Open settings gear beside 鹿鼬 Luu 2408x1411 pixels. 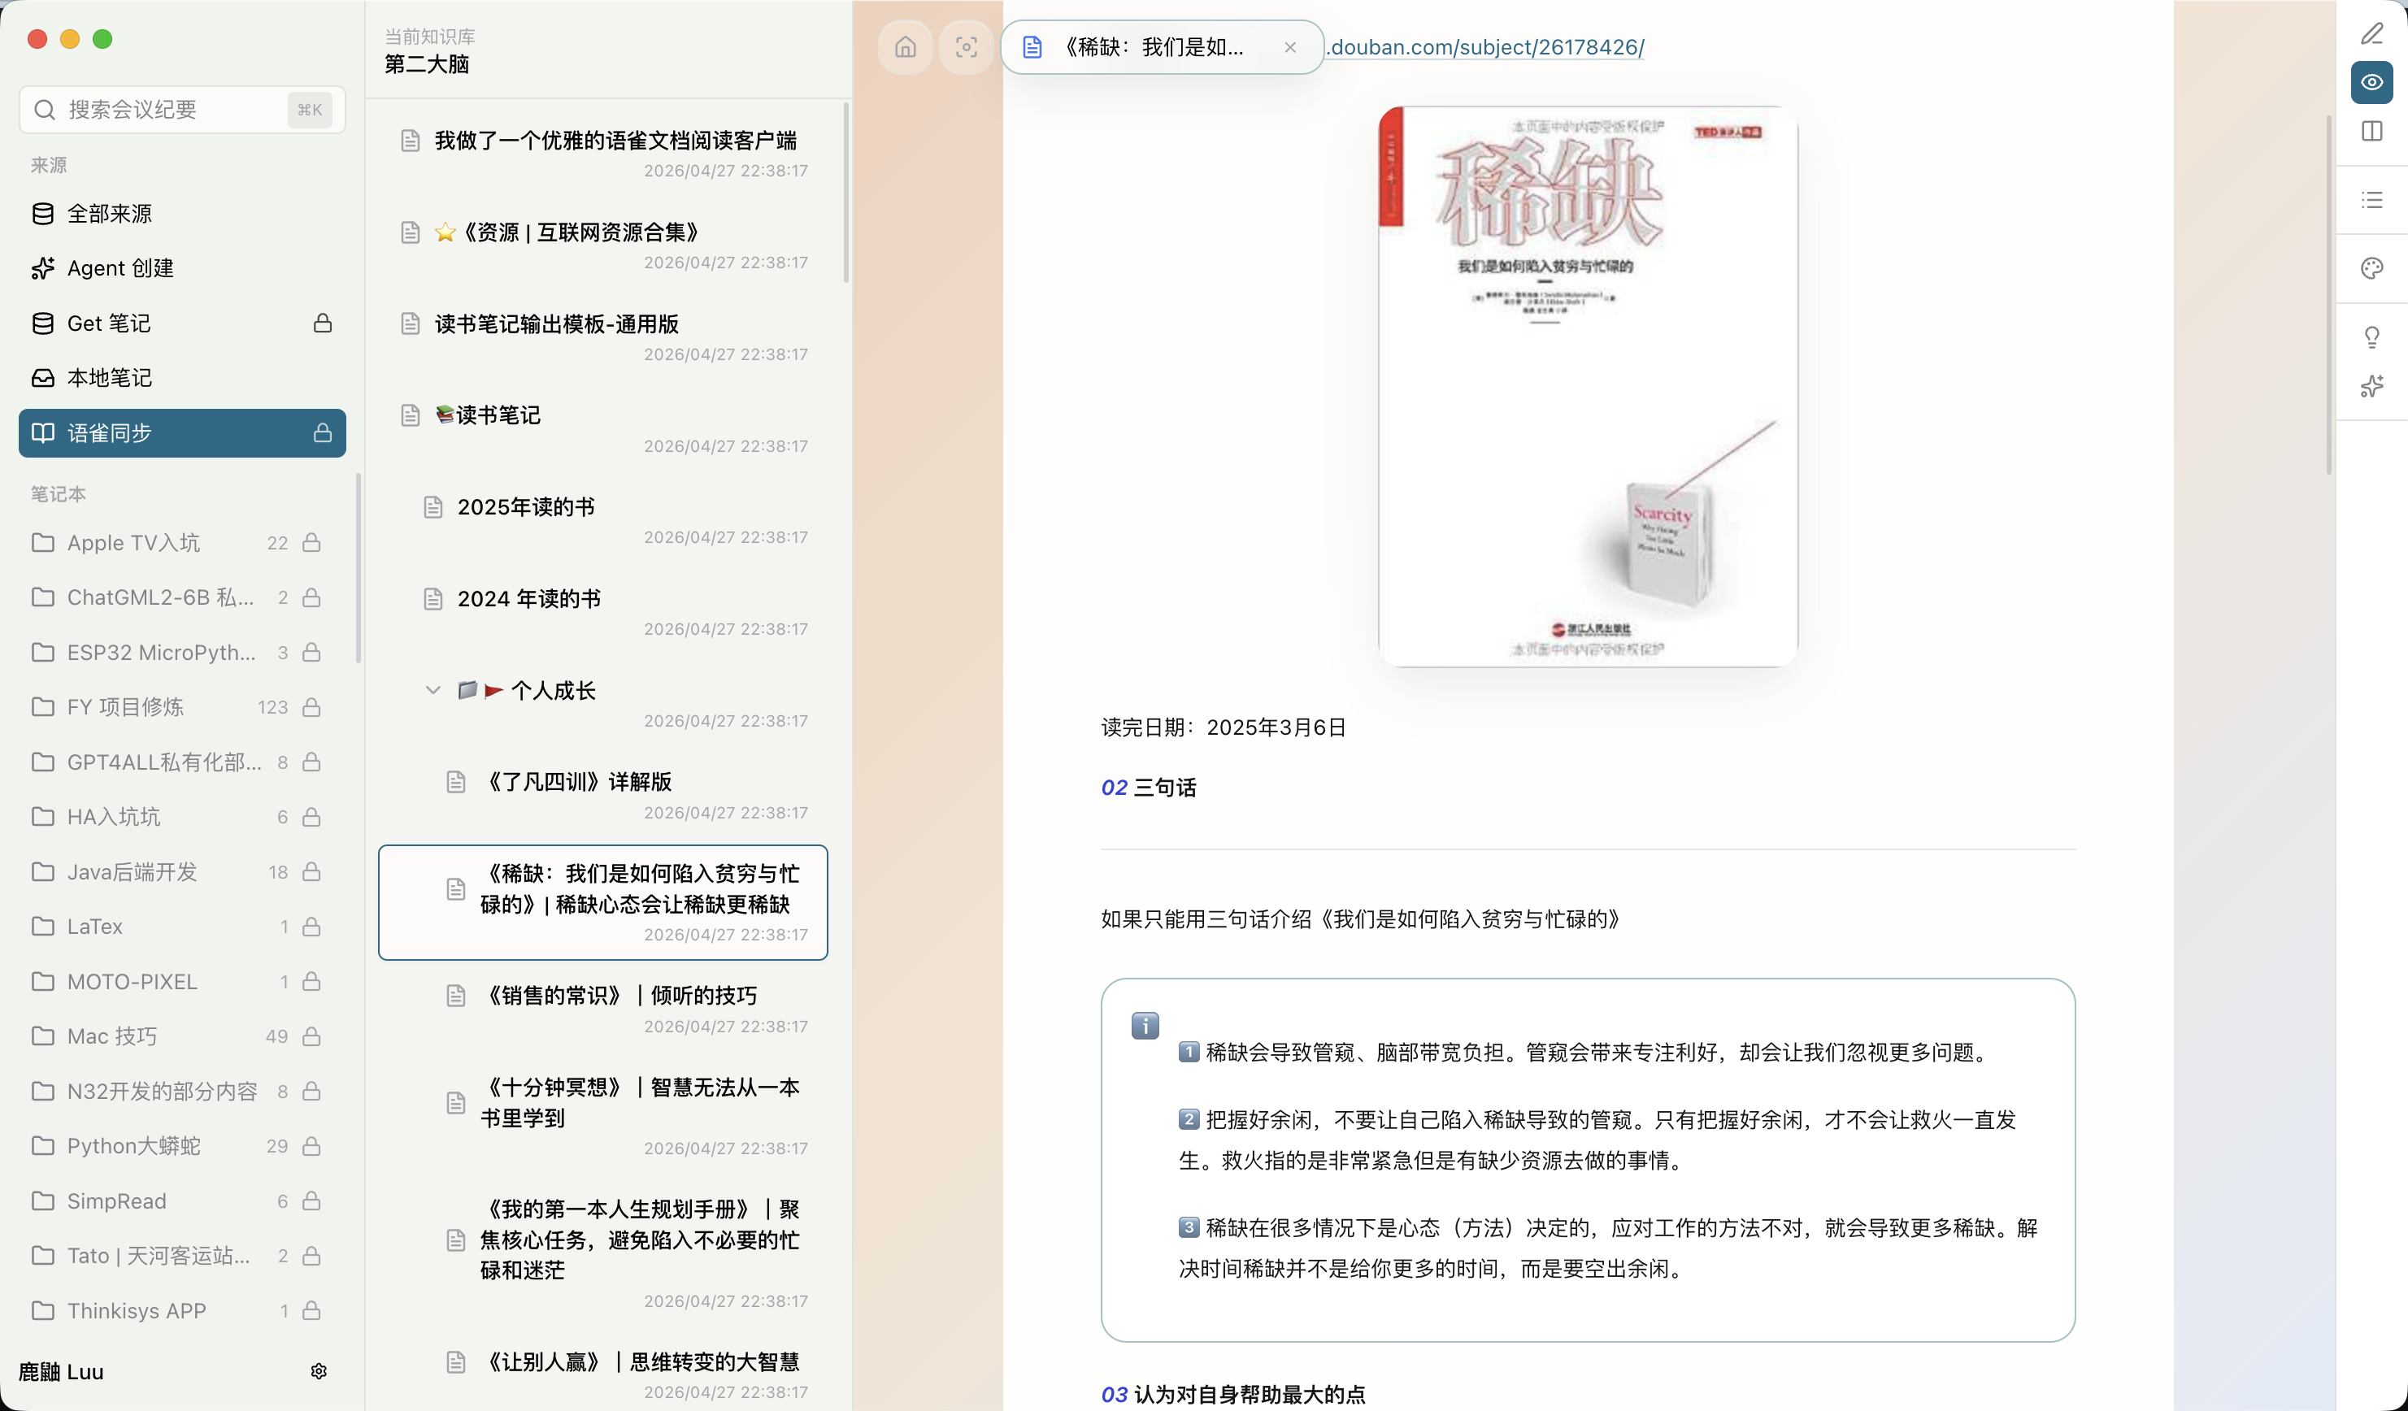coord(319,1371)
